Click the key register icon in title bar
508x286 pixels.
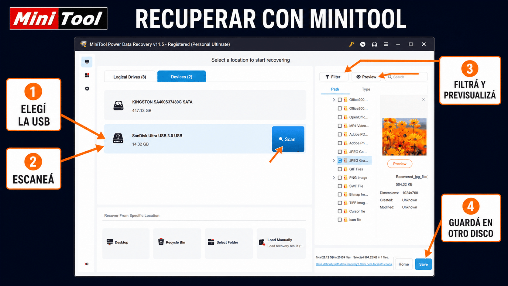(351, 44)
